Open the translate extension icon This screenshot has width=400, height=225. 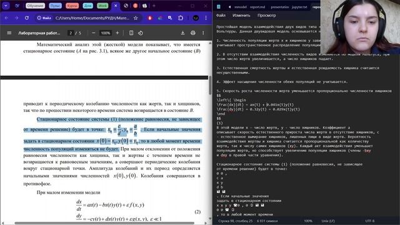tap(170, 18)
